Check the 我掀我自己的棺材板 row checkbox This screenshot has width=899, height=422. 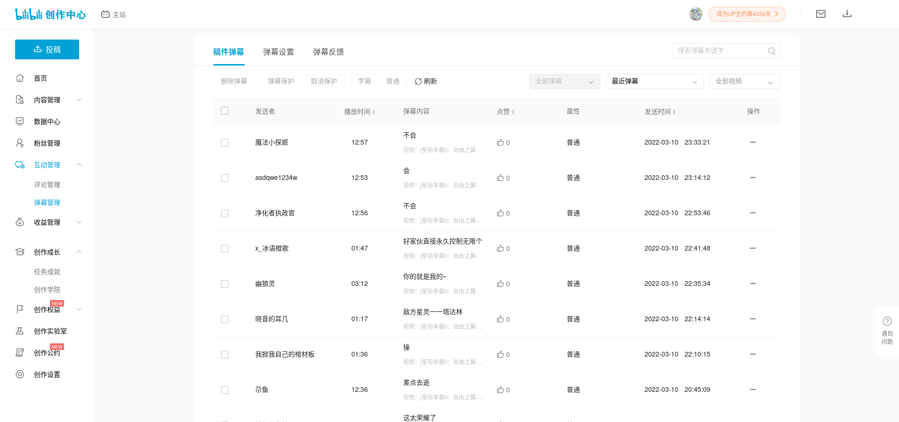click(x=225, y=355)
